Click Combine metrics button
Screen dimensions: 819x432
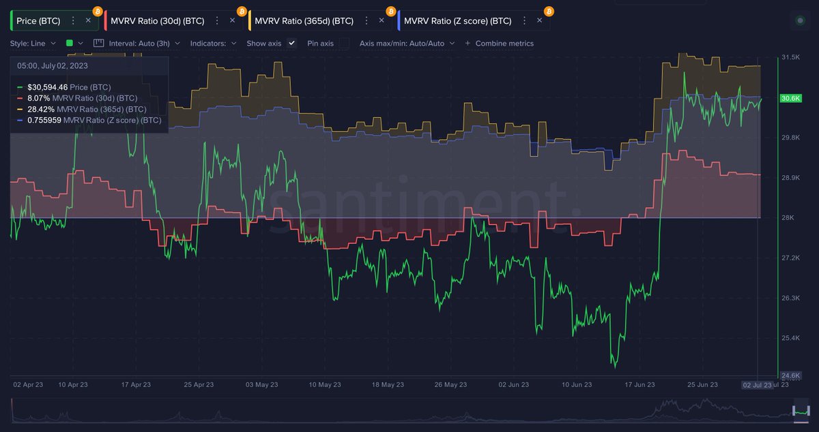pyautogui.click(x=499, y=43)
